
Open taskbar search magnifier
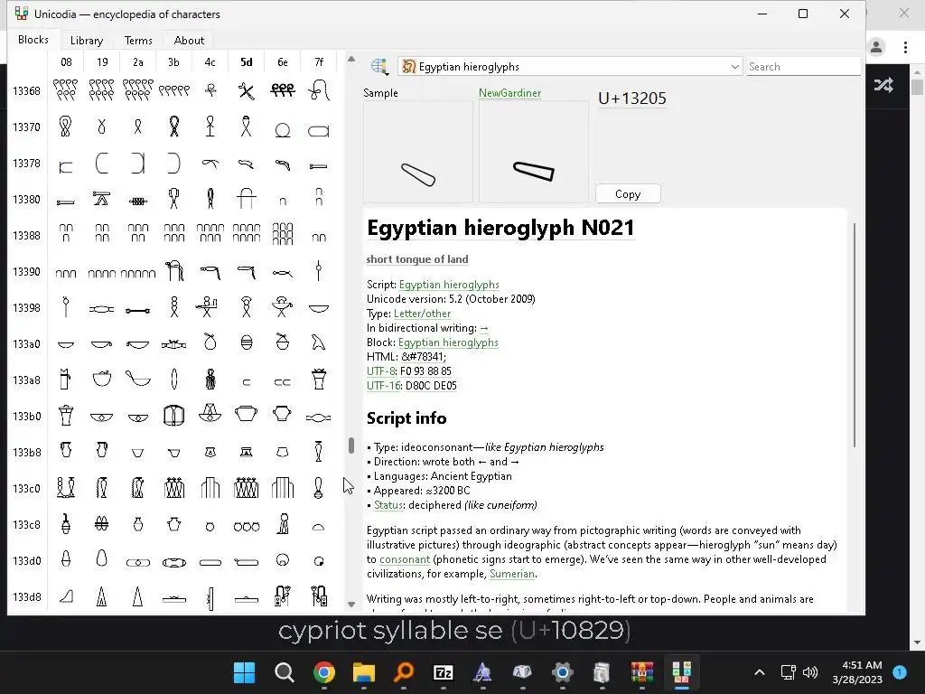285,672
